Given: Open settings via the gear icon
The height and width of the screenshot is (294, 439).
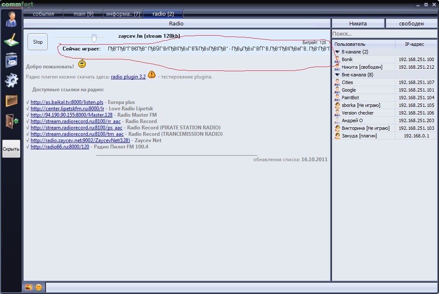Looking at the screenshot, I should (11, 80).
